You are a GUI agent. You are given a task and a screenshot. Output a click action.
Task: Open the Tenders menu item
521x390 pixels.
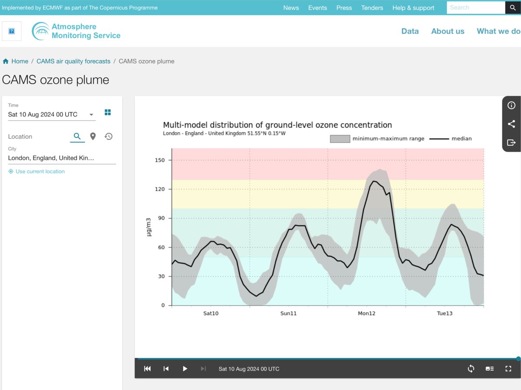click(x=372, y=8)
